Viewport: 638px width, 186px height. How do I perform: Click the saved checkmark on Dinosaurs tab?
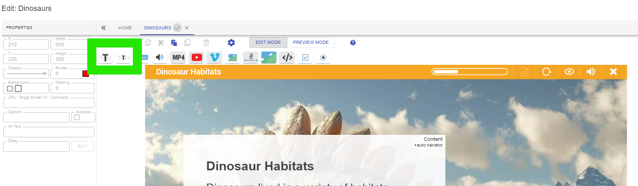(x=177, y=28)
